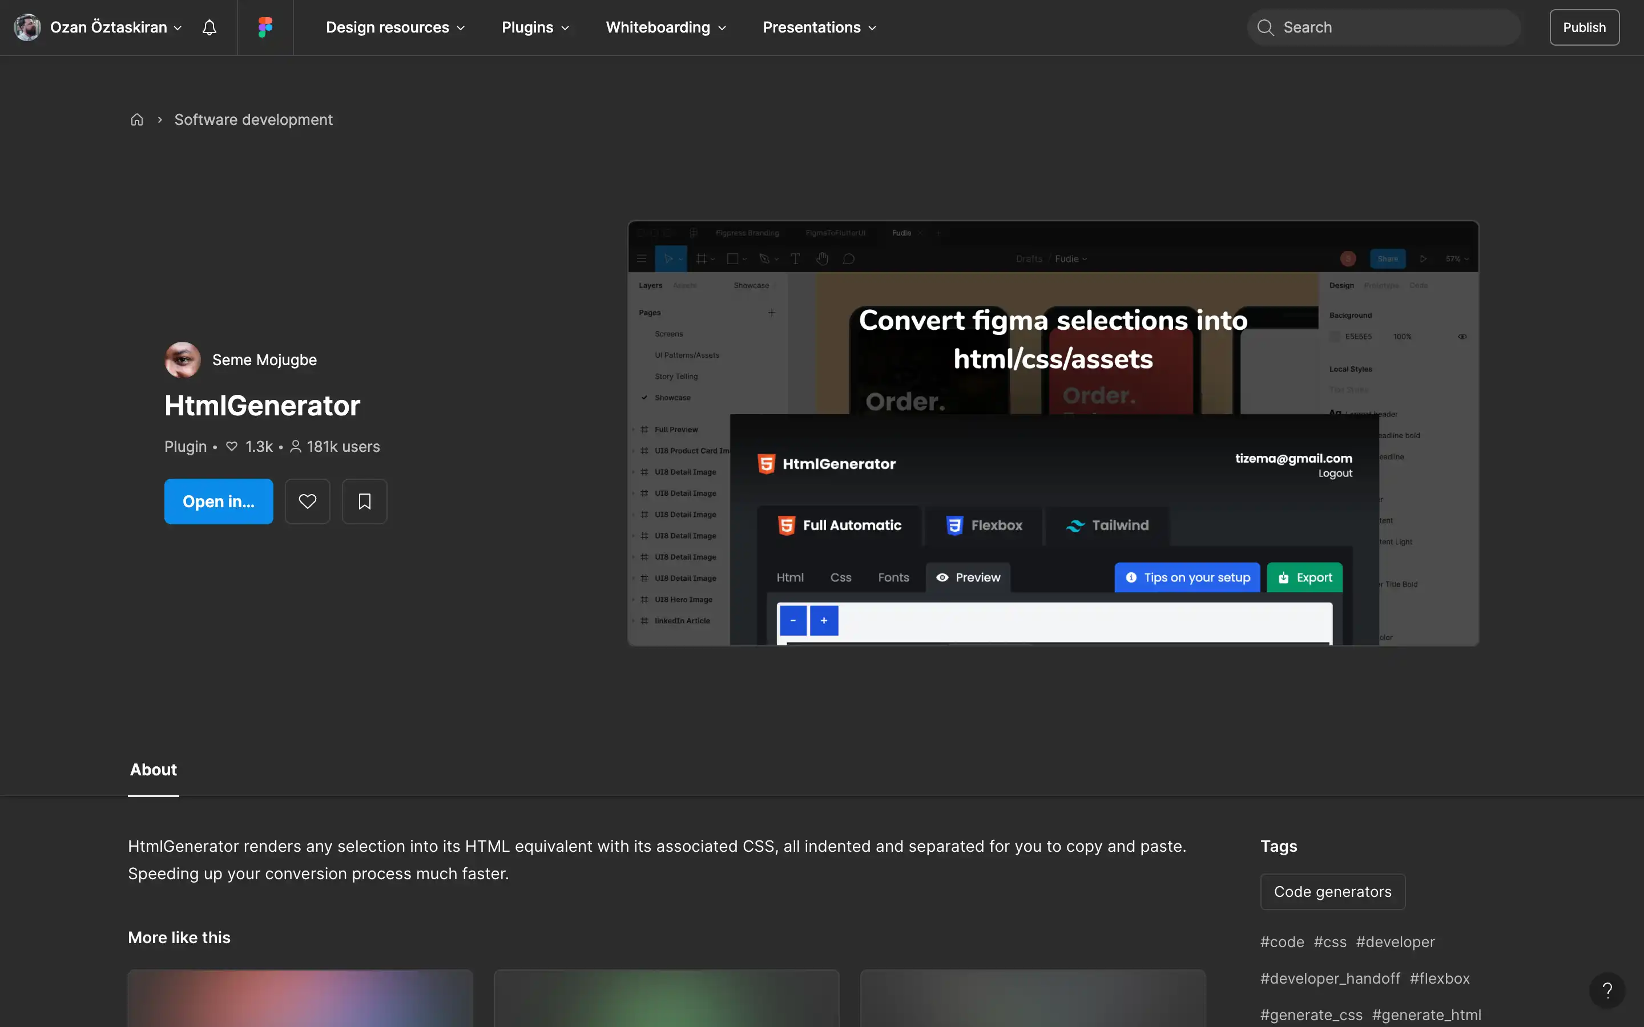Open second More like this card
Screen dimensions: 1644x1027
click(x=666, y=998)
